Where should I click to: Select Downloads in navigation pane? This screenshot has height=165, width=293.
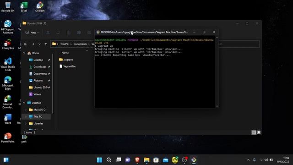[x=40, y=67]
